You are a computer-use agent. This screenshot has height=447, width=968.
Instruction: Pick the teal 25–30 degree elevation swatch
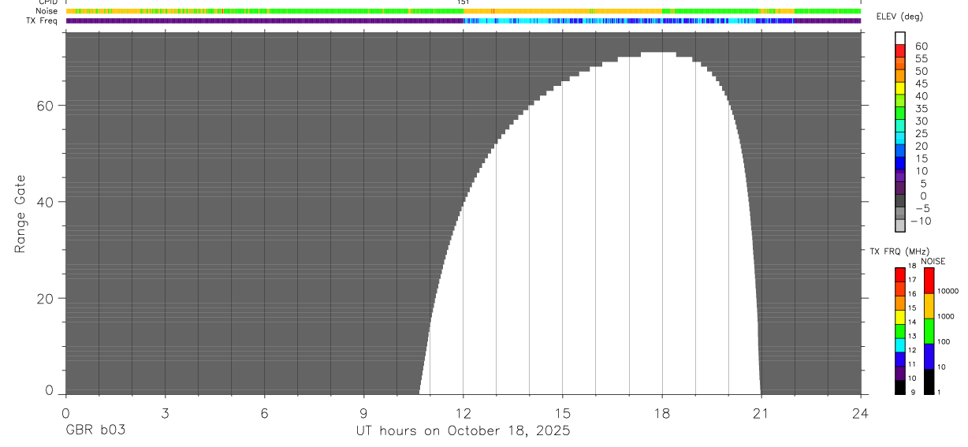pos(900,126)
